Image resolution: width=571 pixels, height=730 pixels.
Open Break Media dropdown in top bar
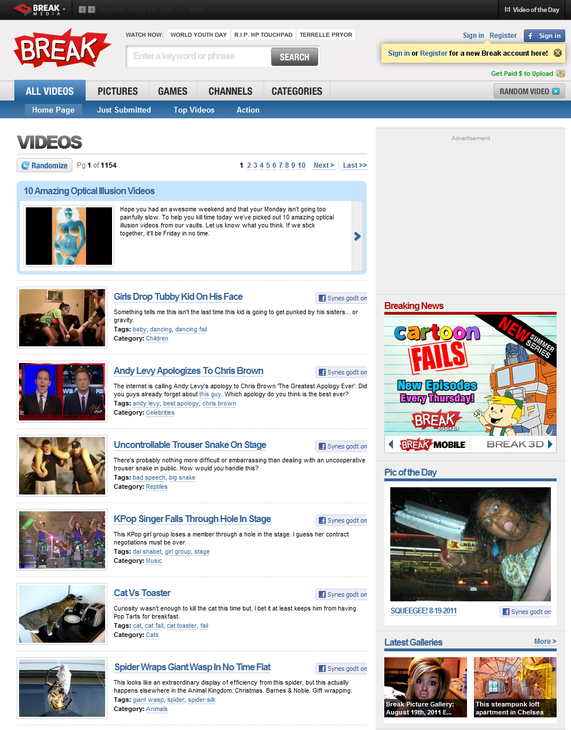tap(40, 10)
